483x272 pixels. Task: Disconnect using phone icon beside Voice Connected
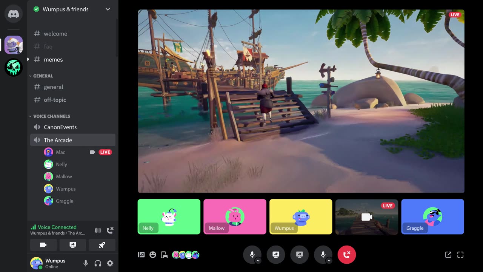[110, 230]
